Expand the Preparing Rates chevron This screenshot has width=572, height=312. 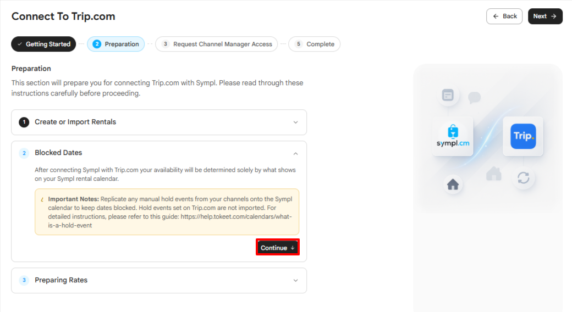pos(295,281)
